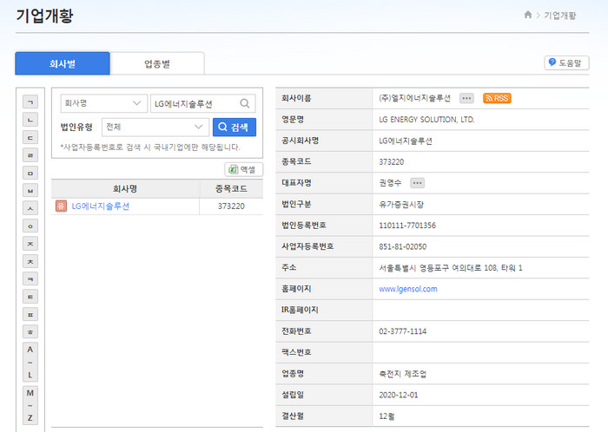The image size is (608, 432).
Task: Filter by initial consonant ㅋ
Action: click(30, 279)
